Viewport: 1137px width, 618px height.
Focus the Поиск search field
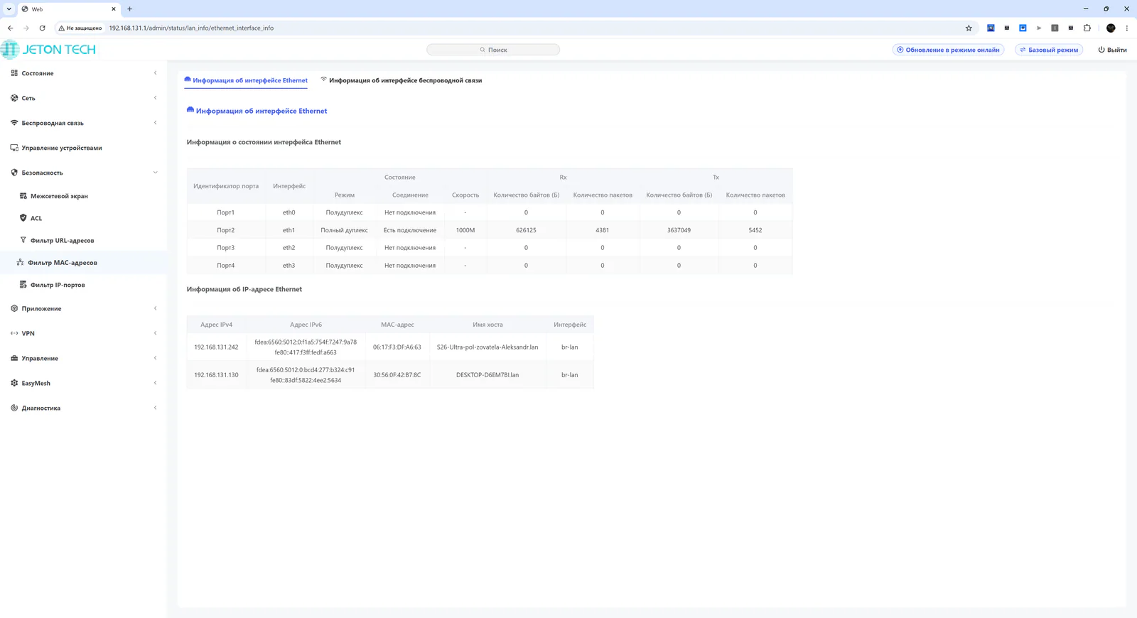(493, 50)
